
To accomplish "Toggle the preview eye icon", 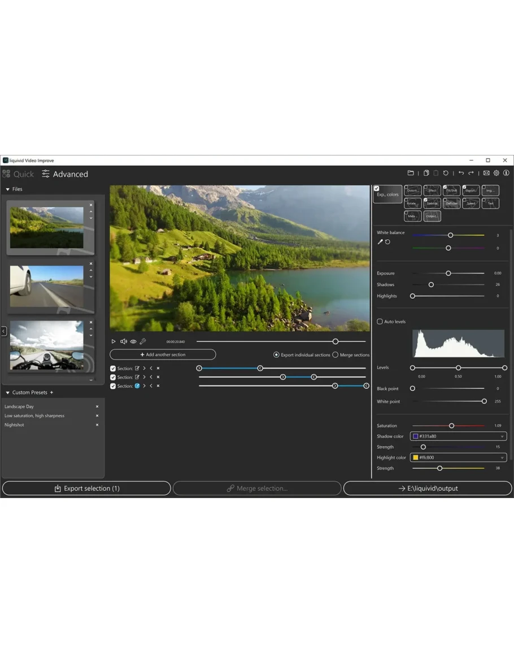I will (133, 341).
